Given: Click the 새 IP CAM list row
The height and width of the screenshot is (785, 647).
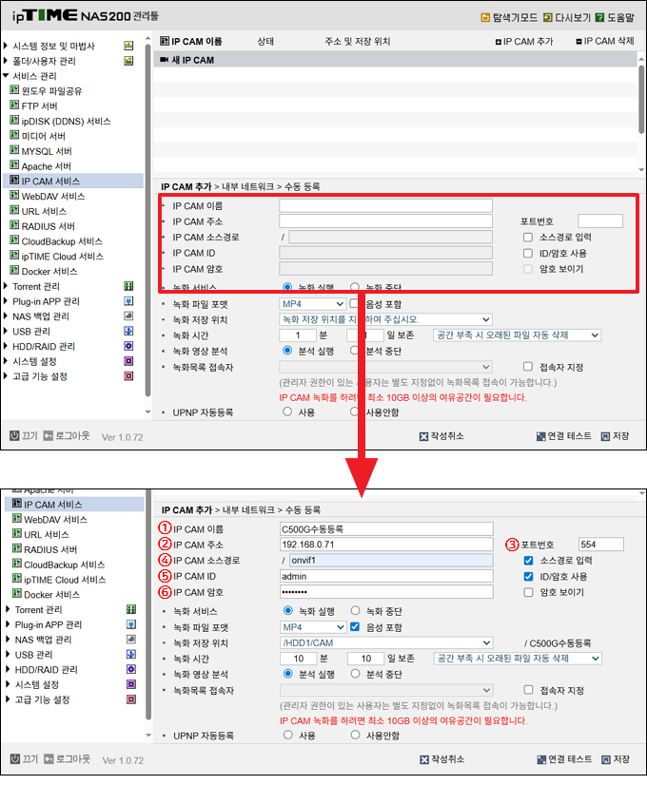Looking at the screenshot, I should tap(395, 60).
